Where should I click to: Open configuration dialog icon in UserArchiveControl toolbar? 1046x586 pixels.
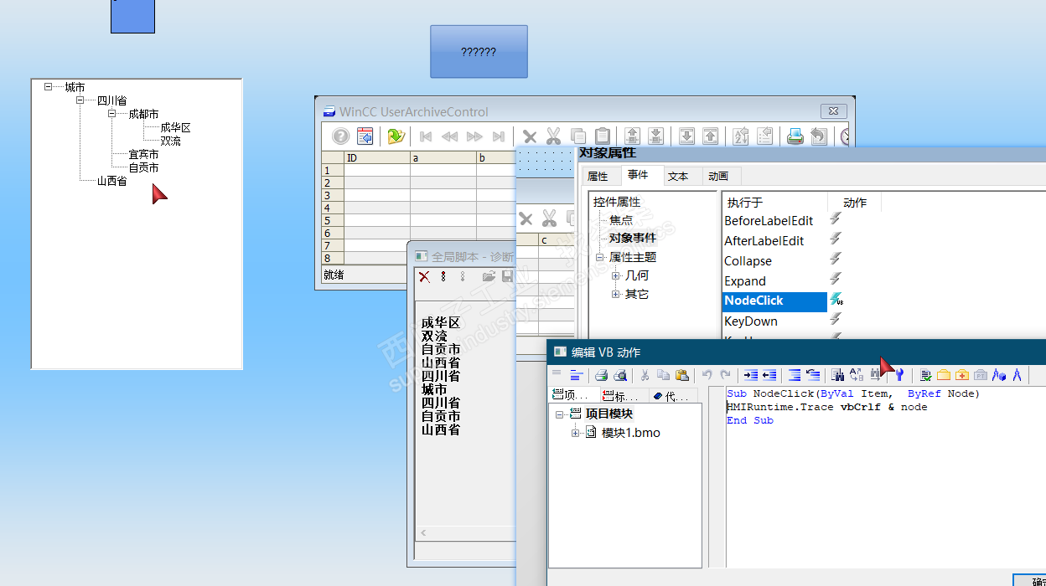click(x=365, y=136)
